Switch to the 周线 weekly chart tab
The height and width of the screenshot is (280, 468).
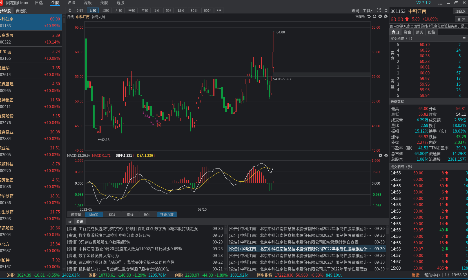(106, 10)
